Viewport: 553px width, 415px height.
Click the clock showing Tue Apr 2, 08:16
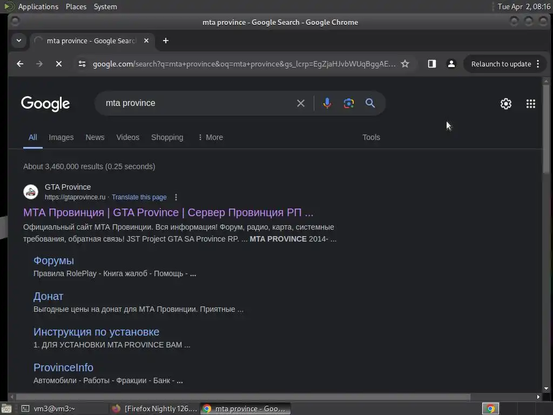pyautogui.click(x=524, y=6)
